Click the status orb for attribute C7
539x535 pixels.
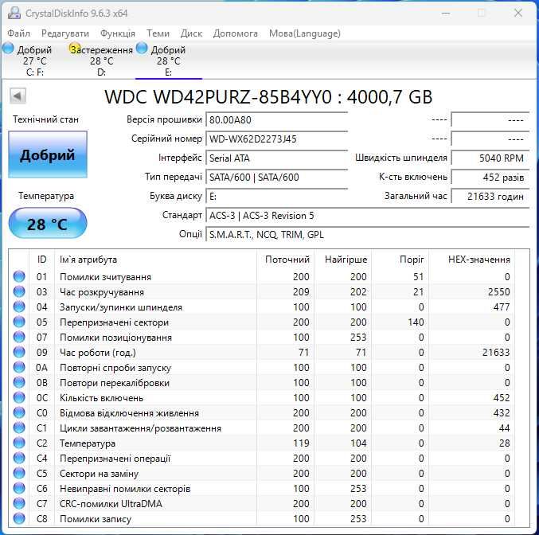pos(19,503)
